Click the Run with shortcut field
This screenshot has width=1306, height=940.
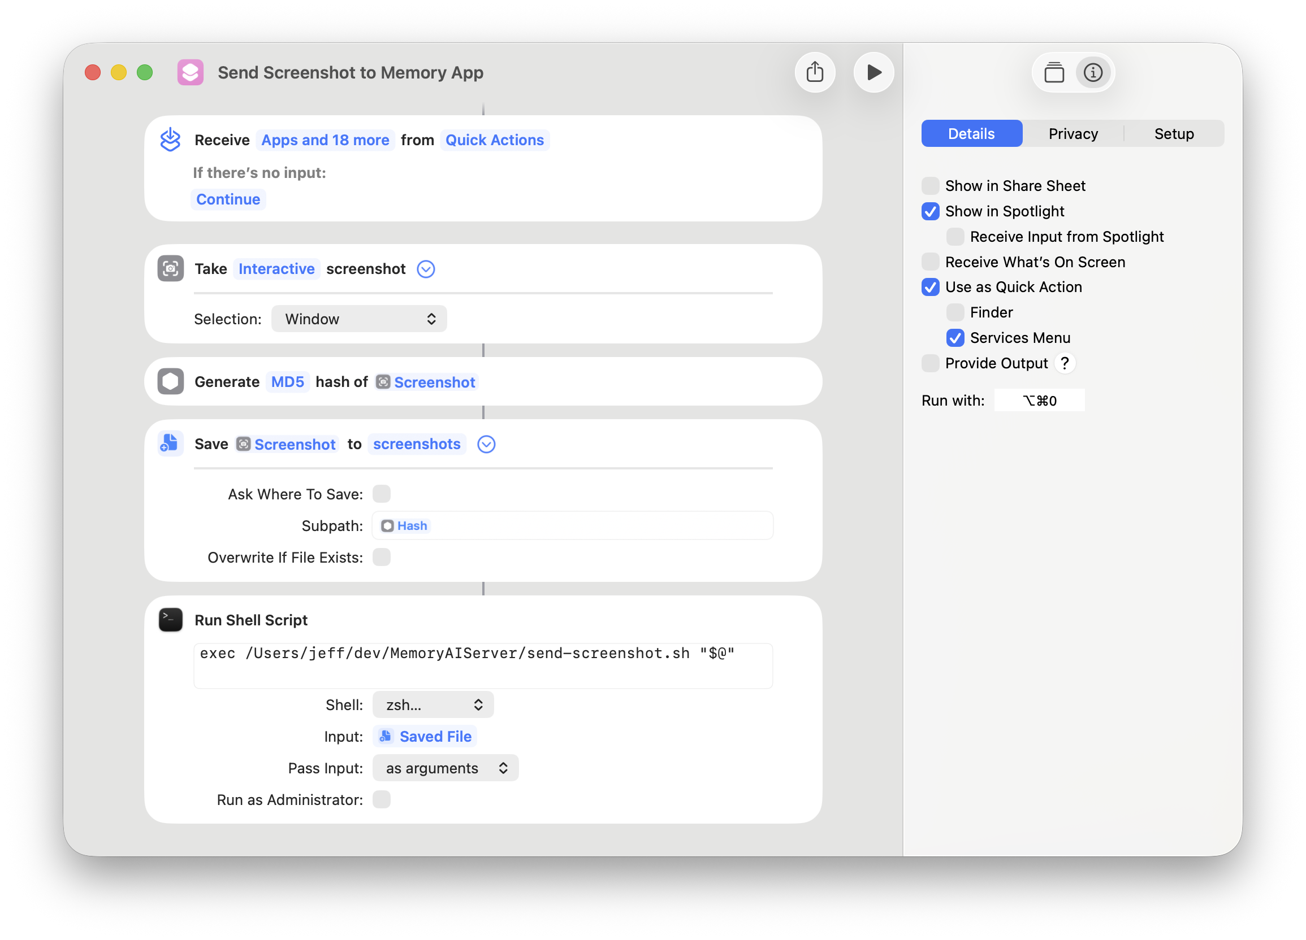[x=1039, y=401]
